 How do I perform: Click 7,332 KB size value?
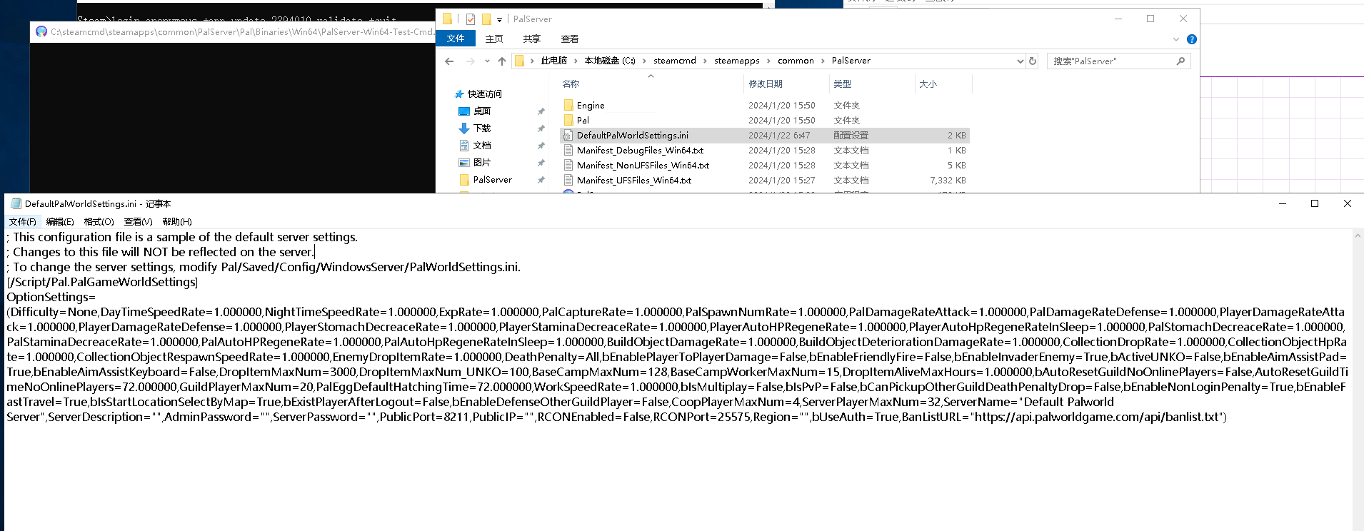click(x=948, y=181)
